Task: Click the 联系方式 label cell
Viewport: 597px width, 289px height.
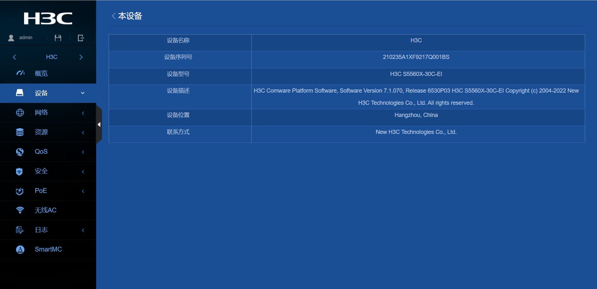Action: 180,134
